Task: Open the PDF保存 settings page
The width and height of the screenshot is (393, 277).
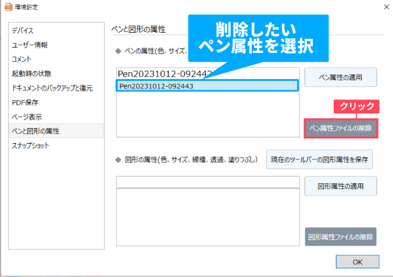Action: click(25, 102)
